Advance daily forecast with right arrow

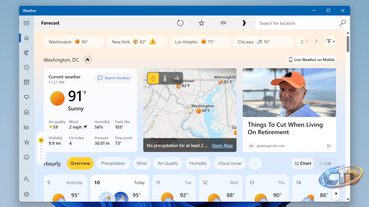click(336, 194)
